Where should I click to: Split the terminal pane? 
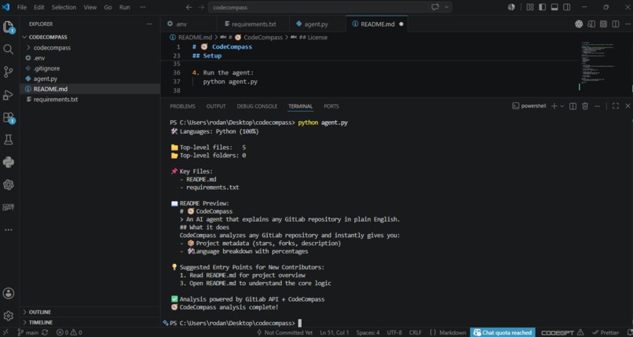573,106
